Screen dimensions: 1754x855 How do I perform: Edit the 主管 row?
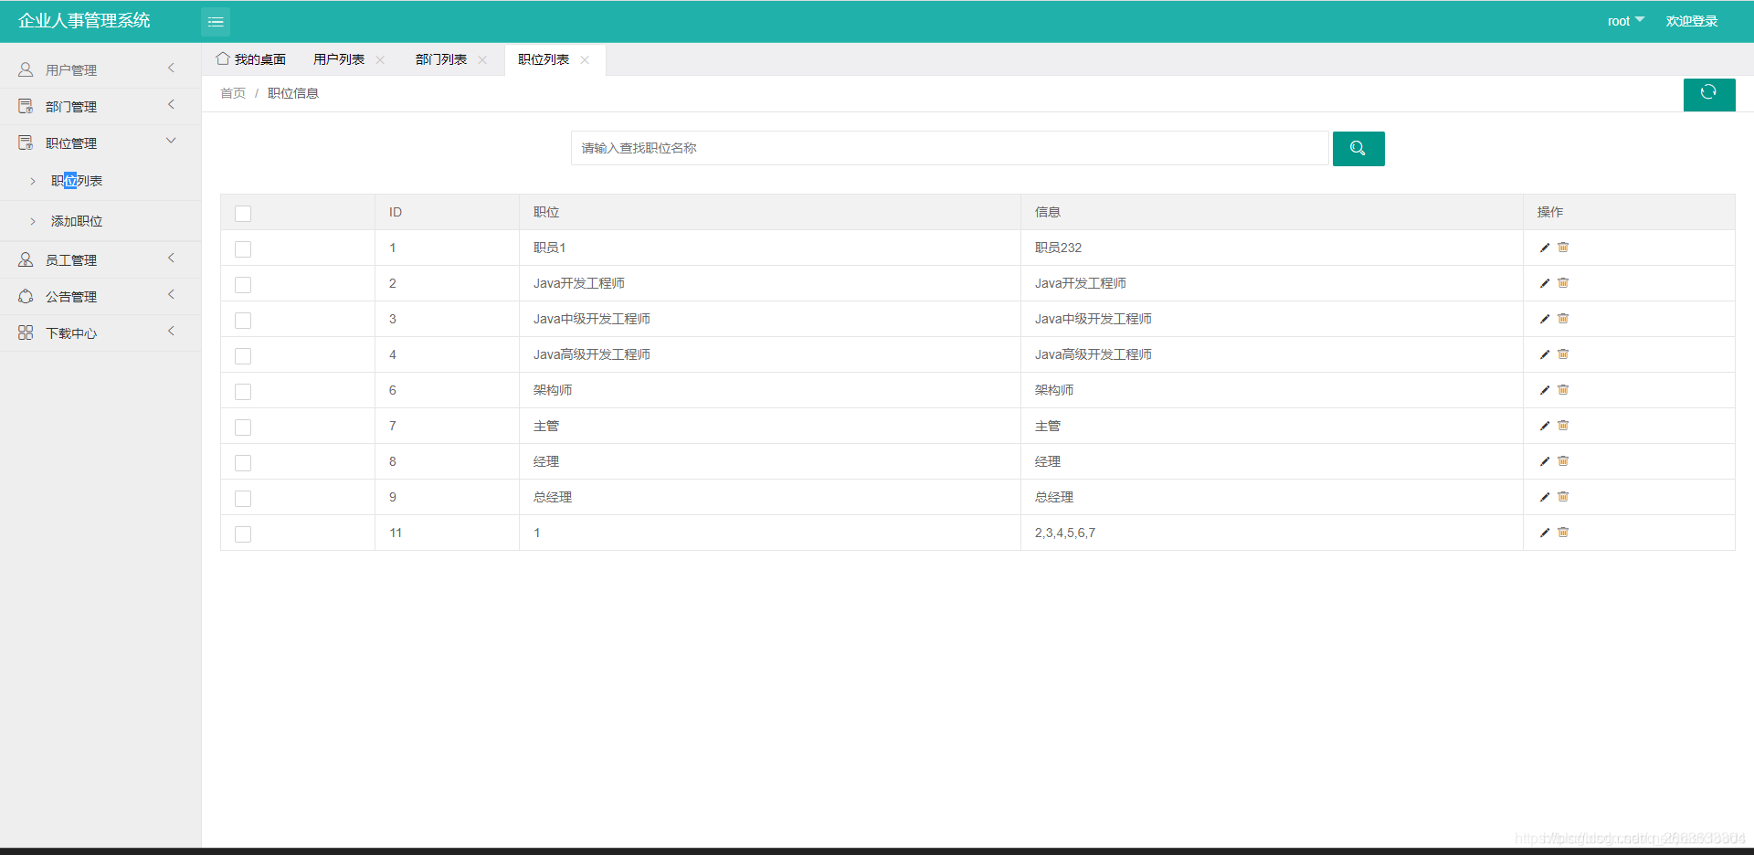click(1545, 426)
